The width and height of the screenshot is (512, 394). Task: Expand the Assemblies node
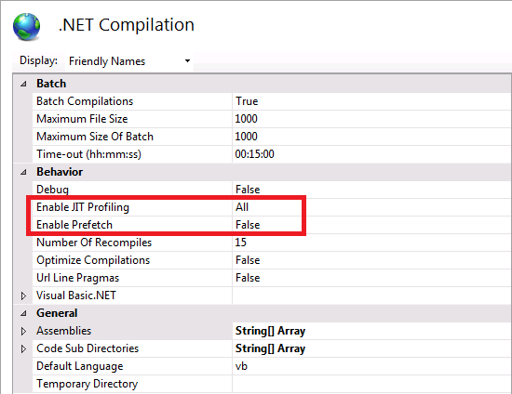pos(23,331)
